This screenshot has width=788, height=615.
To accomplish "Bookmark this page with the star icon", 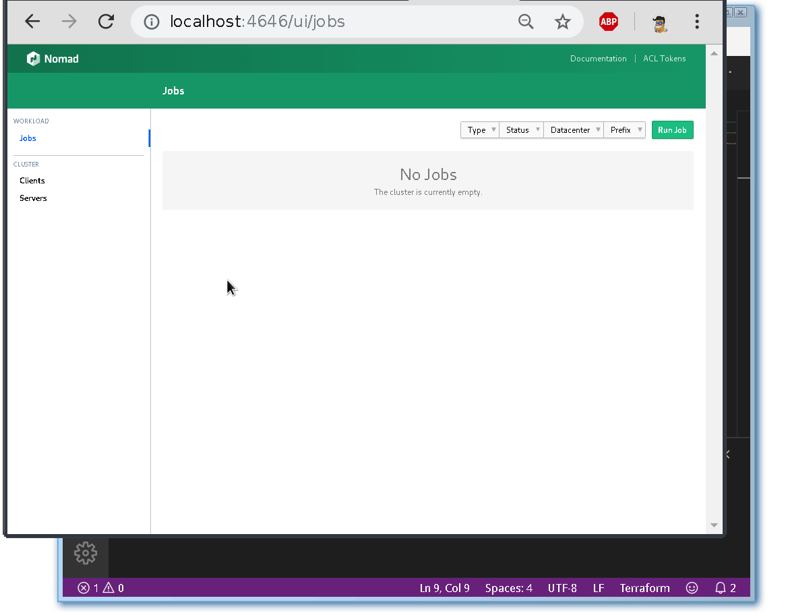I will 562,22.
